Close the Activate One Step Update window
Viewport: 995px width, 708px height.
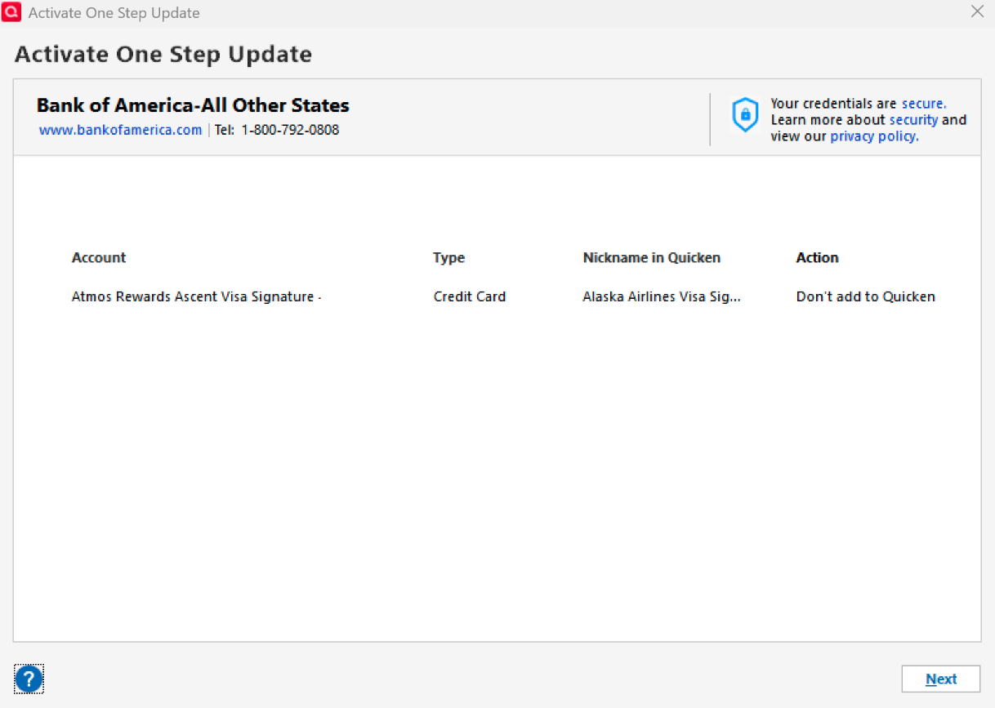point(977,11)
